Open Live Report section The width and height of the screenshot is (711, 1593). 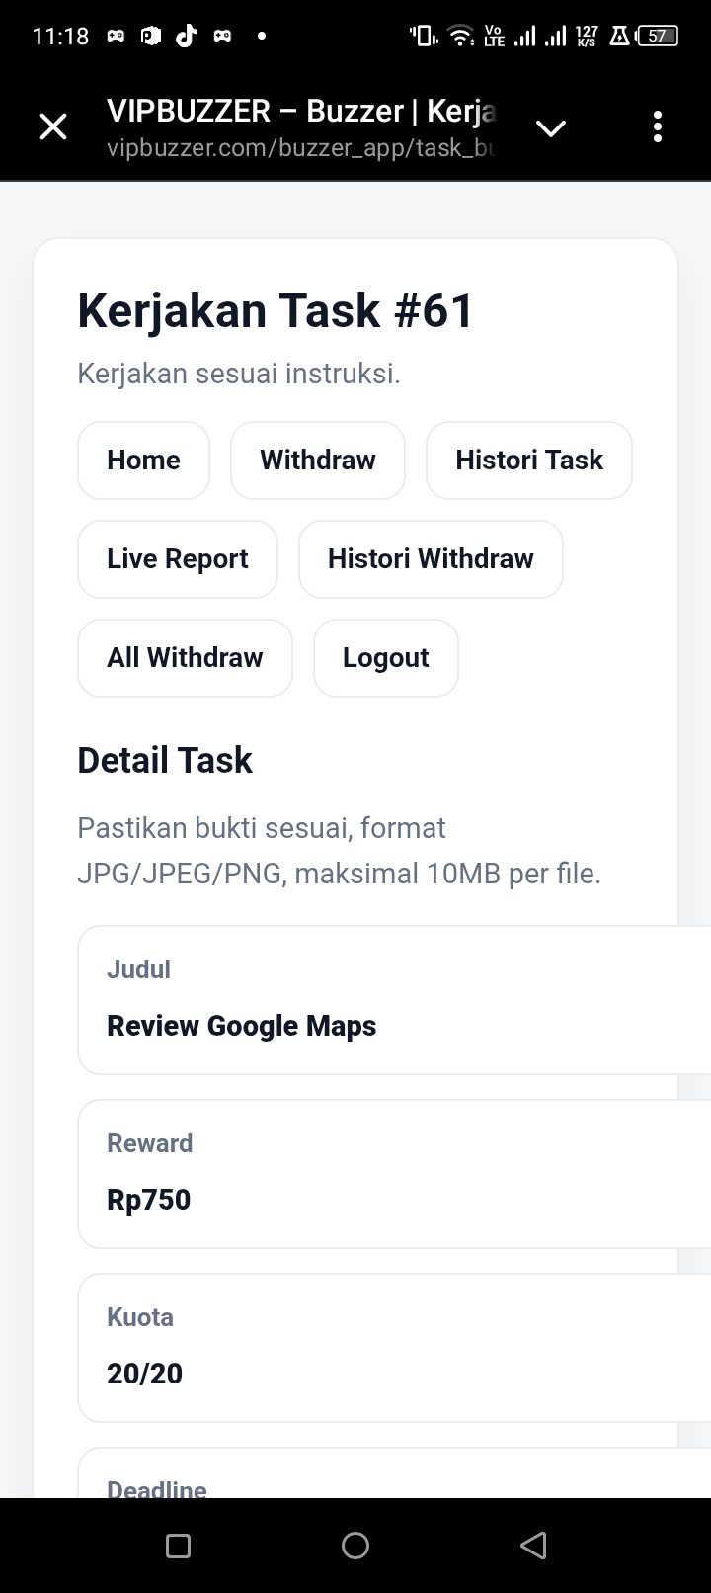178,559
